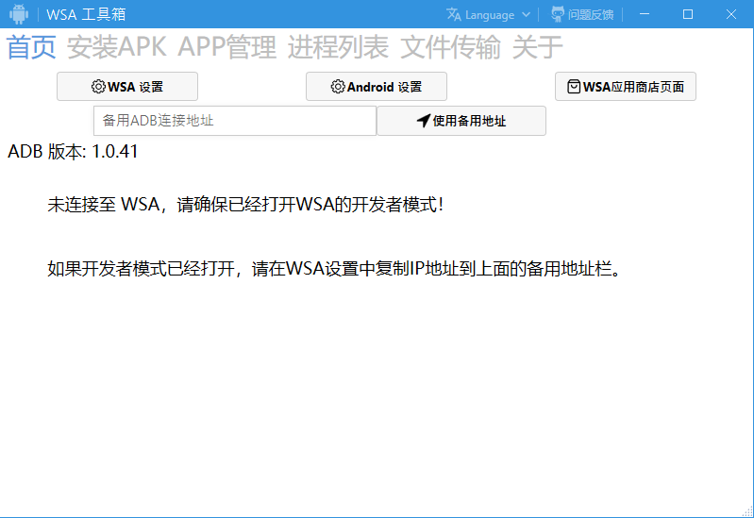The image size is (754, 518).
Task: Open the 安装APK tab
Action: coord(116,47)
